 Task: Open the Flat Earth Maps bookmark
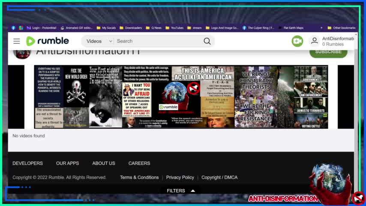coord(291,28)
